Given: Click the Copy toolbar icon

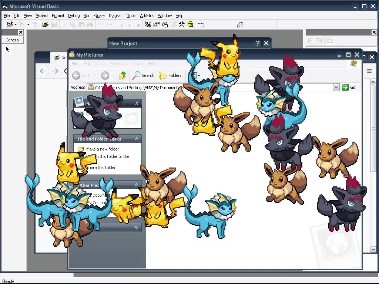Looking at the screenshot, I should (73, 24).
